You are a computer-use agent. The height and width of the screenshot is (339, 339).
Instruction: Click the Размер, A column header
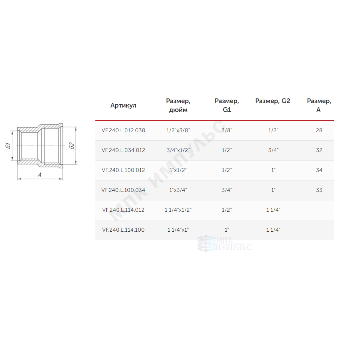[319, 105]
